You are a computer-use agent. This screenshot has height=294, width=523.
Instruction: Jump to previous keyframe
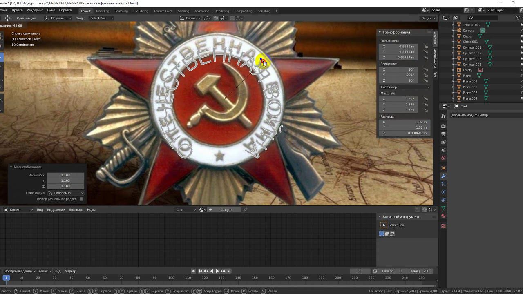(206, 271)
